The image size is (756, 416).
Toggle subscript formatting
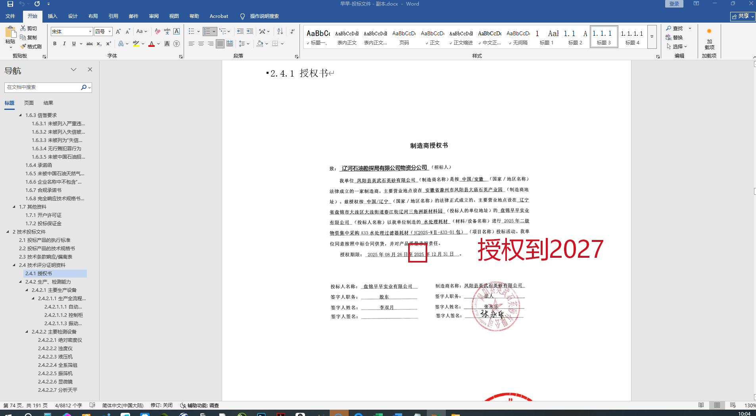coord(99,44)
